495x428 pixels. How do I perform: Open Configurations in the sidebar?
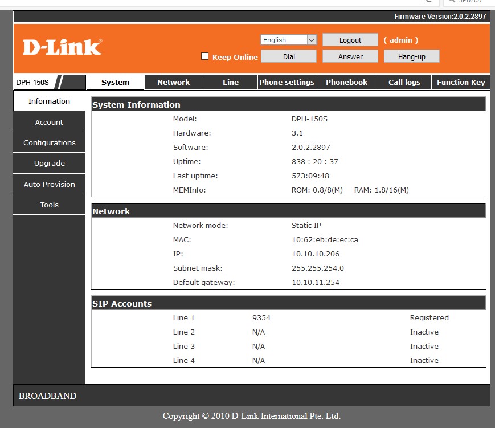[x=50, y=143]
